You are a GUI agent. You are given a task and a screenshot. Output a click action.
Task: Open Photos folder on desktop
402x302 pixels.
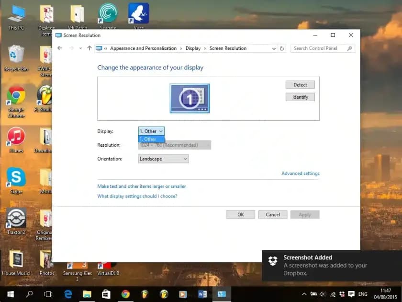click(x=47, y=263)
